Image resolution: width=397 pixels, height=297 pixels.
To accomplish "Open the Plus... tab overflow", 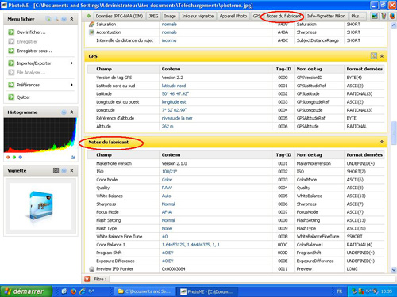I will coord(357,16).
